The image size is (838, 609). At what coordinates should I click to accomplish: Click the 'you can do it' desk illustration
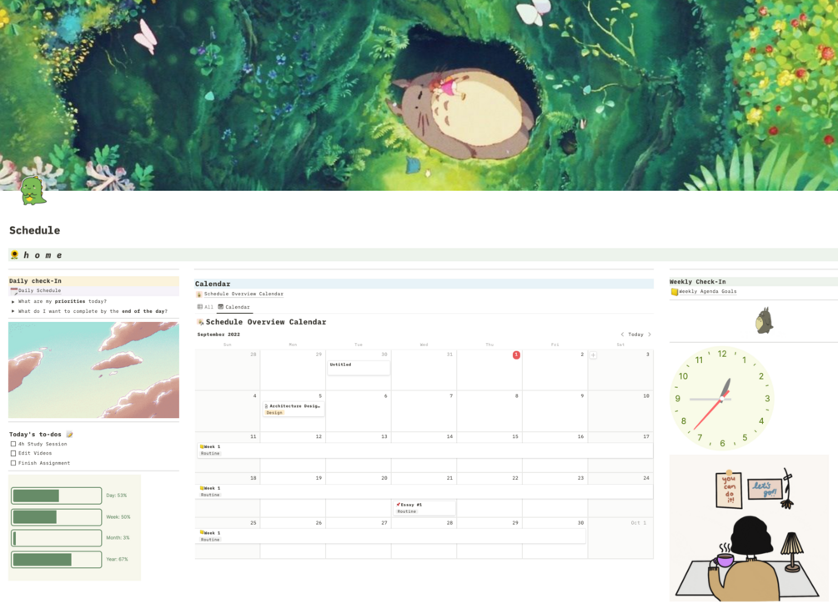click(x=749, y=528)
